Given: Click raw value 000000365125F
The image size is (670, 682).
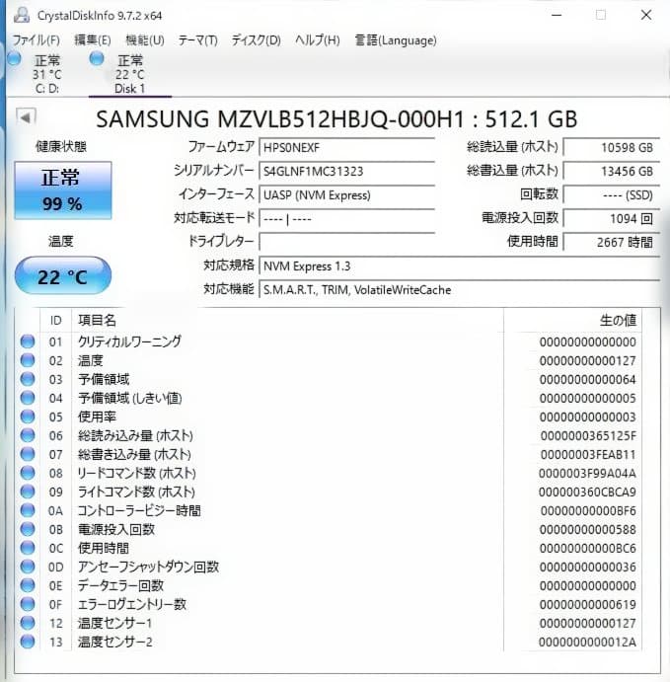Looking at the screenshot, I should tap(588, 435).
